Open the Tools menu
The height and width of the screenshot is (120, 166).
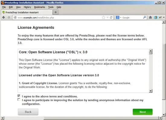[51, 7]
